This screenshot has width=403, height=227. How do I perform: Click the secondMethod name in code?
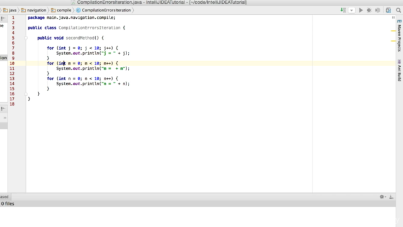pyautogui.click(x=80, y=38)
